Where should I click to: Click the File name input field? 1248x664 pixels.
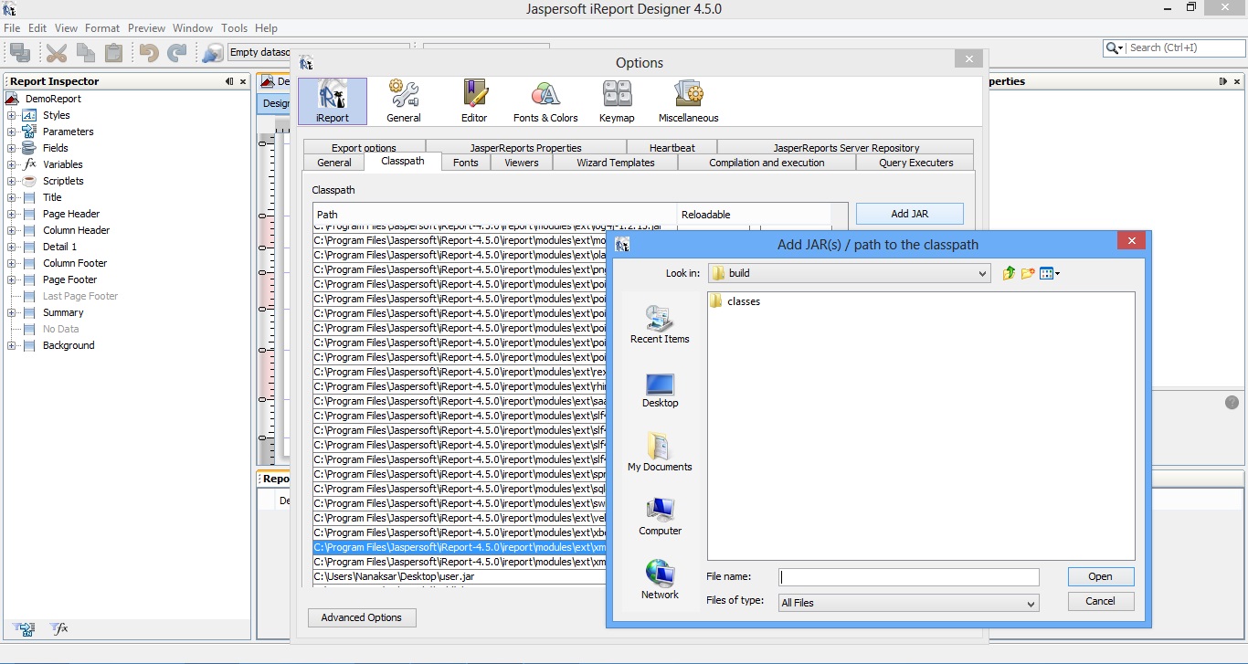click(907, 576)
